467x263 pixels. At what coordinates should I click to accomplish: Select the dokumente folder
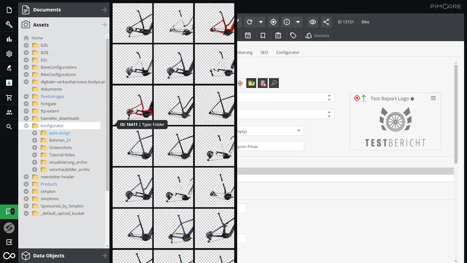tap(51, 89)
